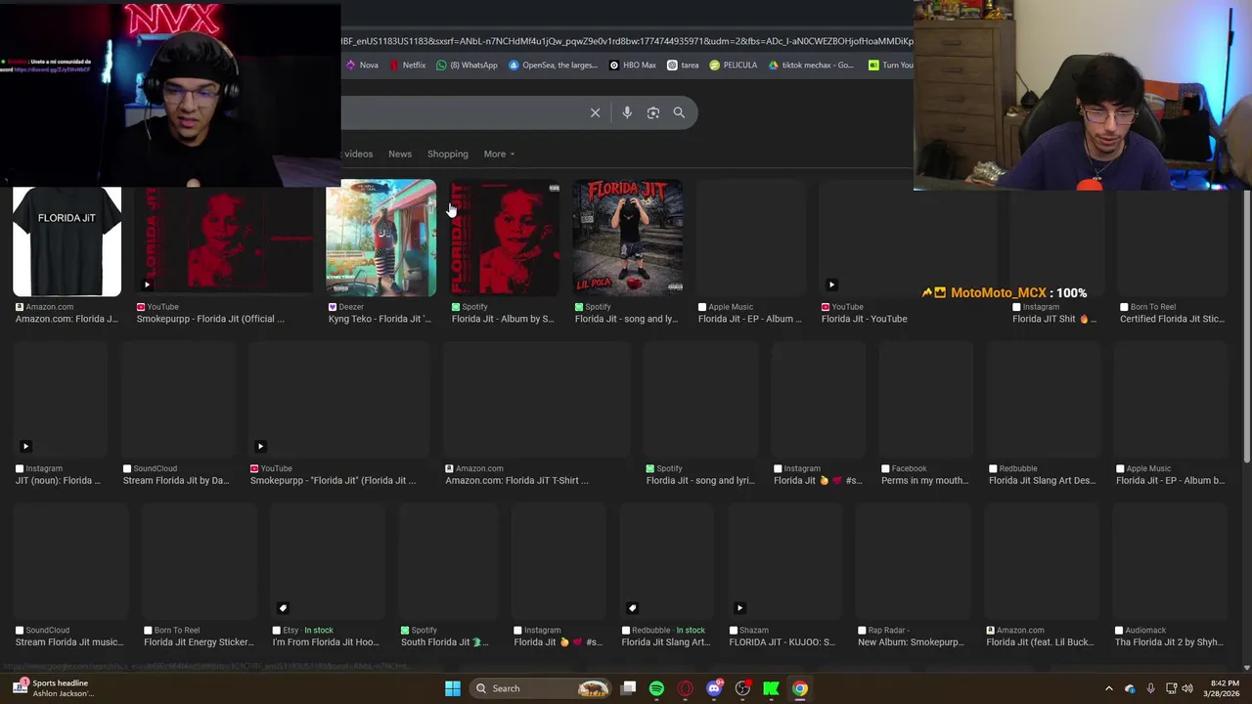Switch to Chrome in the taskbar

pos(800,688)
